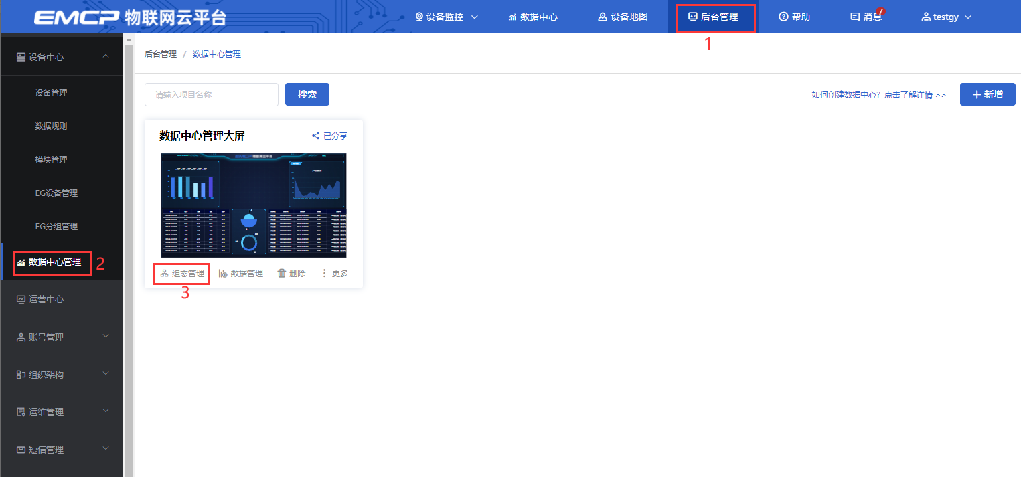Viewport: 1021px width, 477px height.
Task: Click 组态管理 on the project card
Action: click(182, 274)
